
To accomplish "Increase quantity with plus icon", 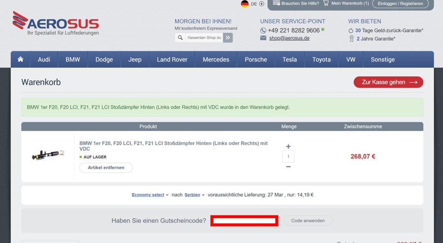I will pos(288,147).
